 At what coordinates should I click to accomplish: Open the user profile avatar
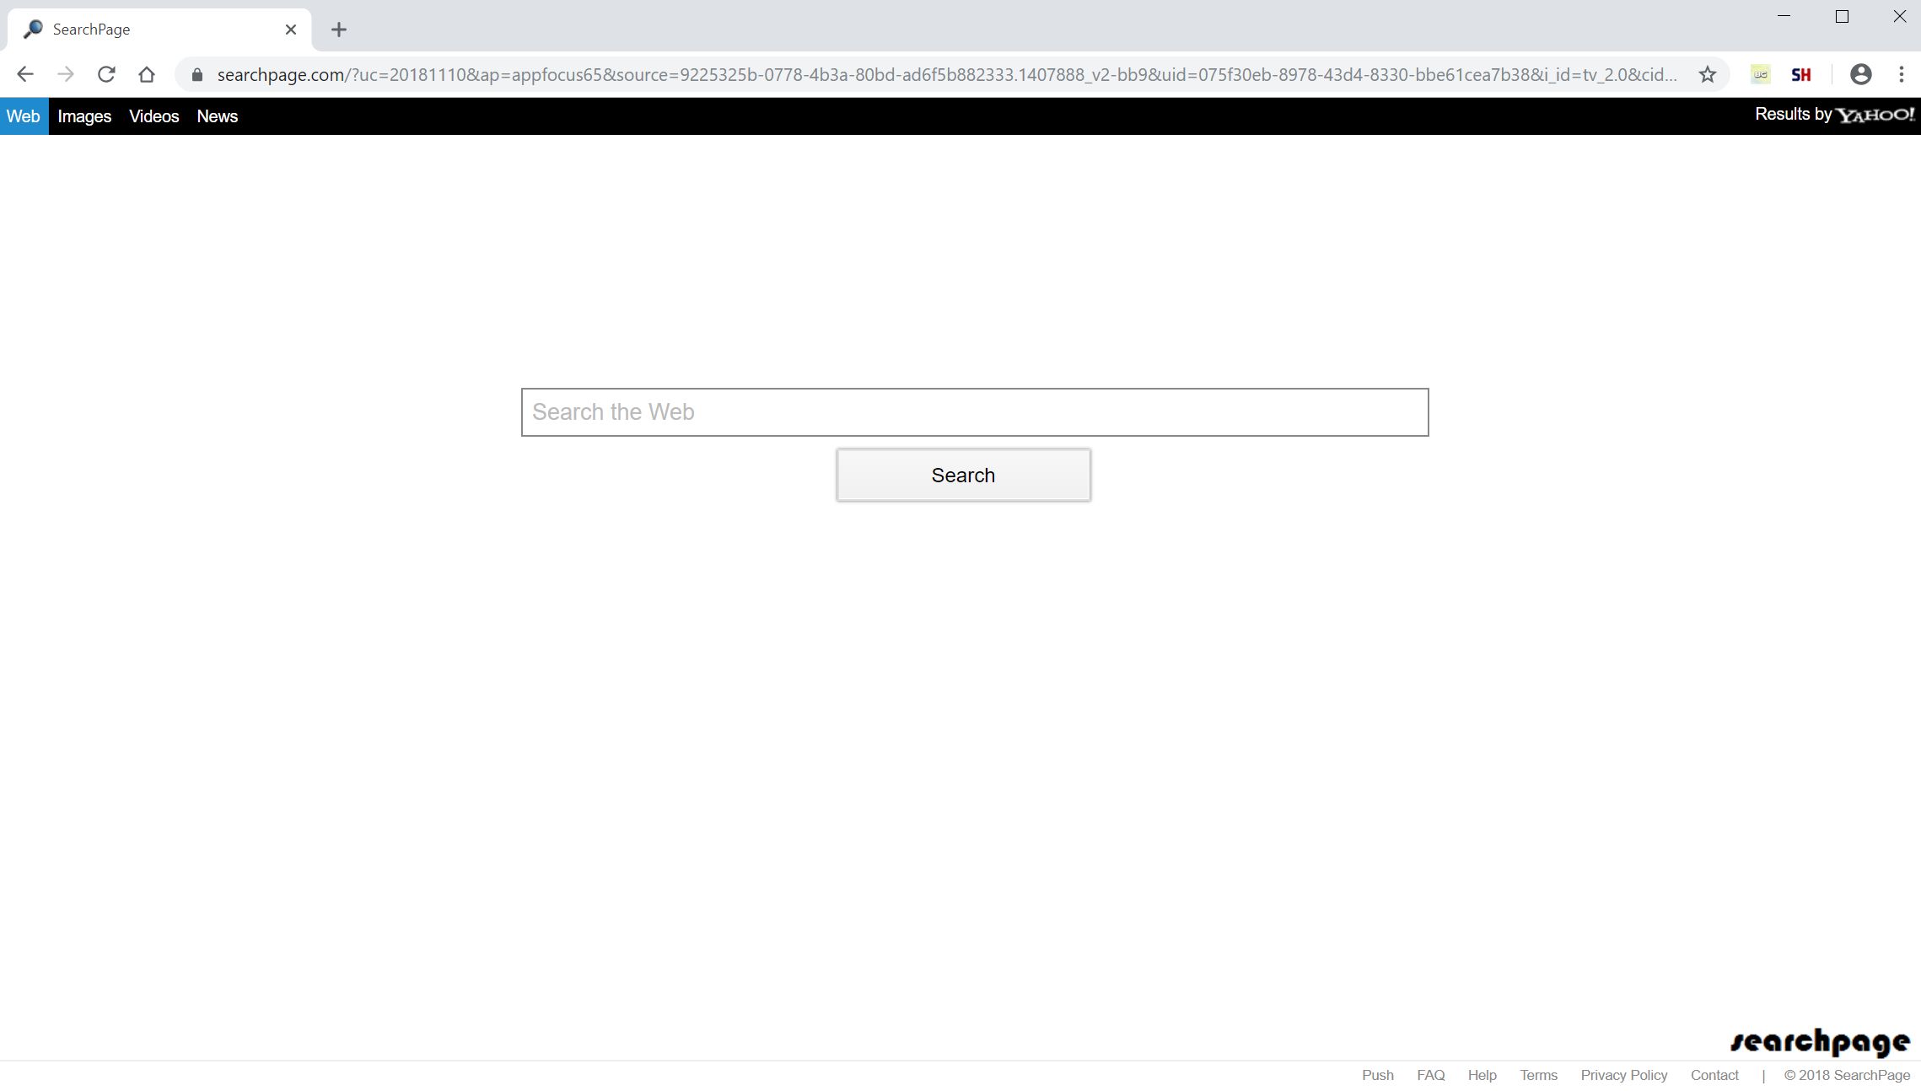pos(1860,74)
